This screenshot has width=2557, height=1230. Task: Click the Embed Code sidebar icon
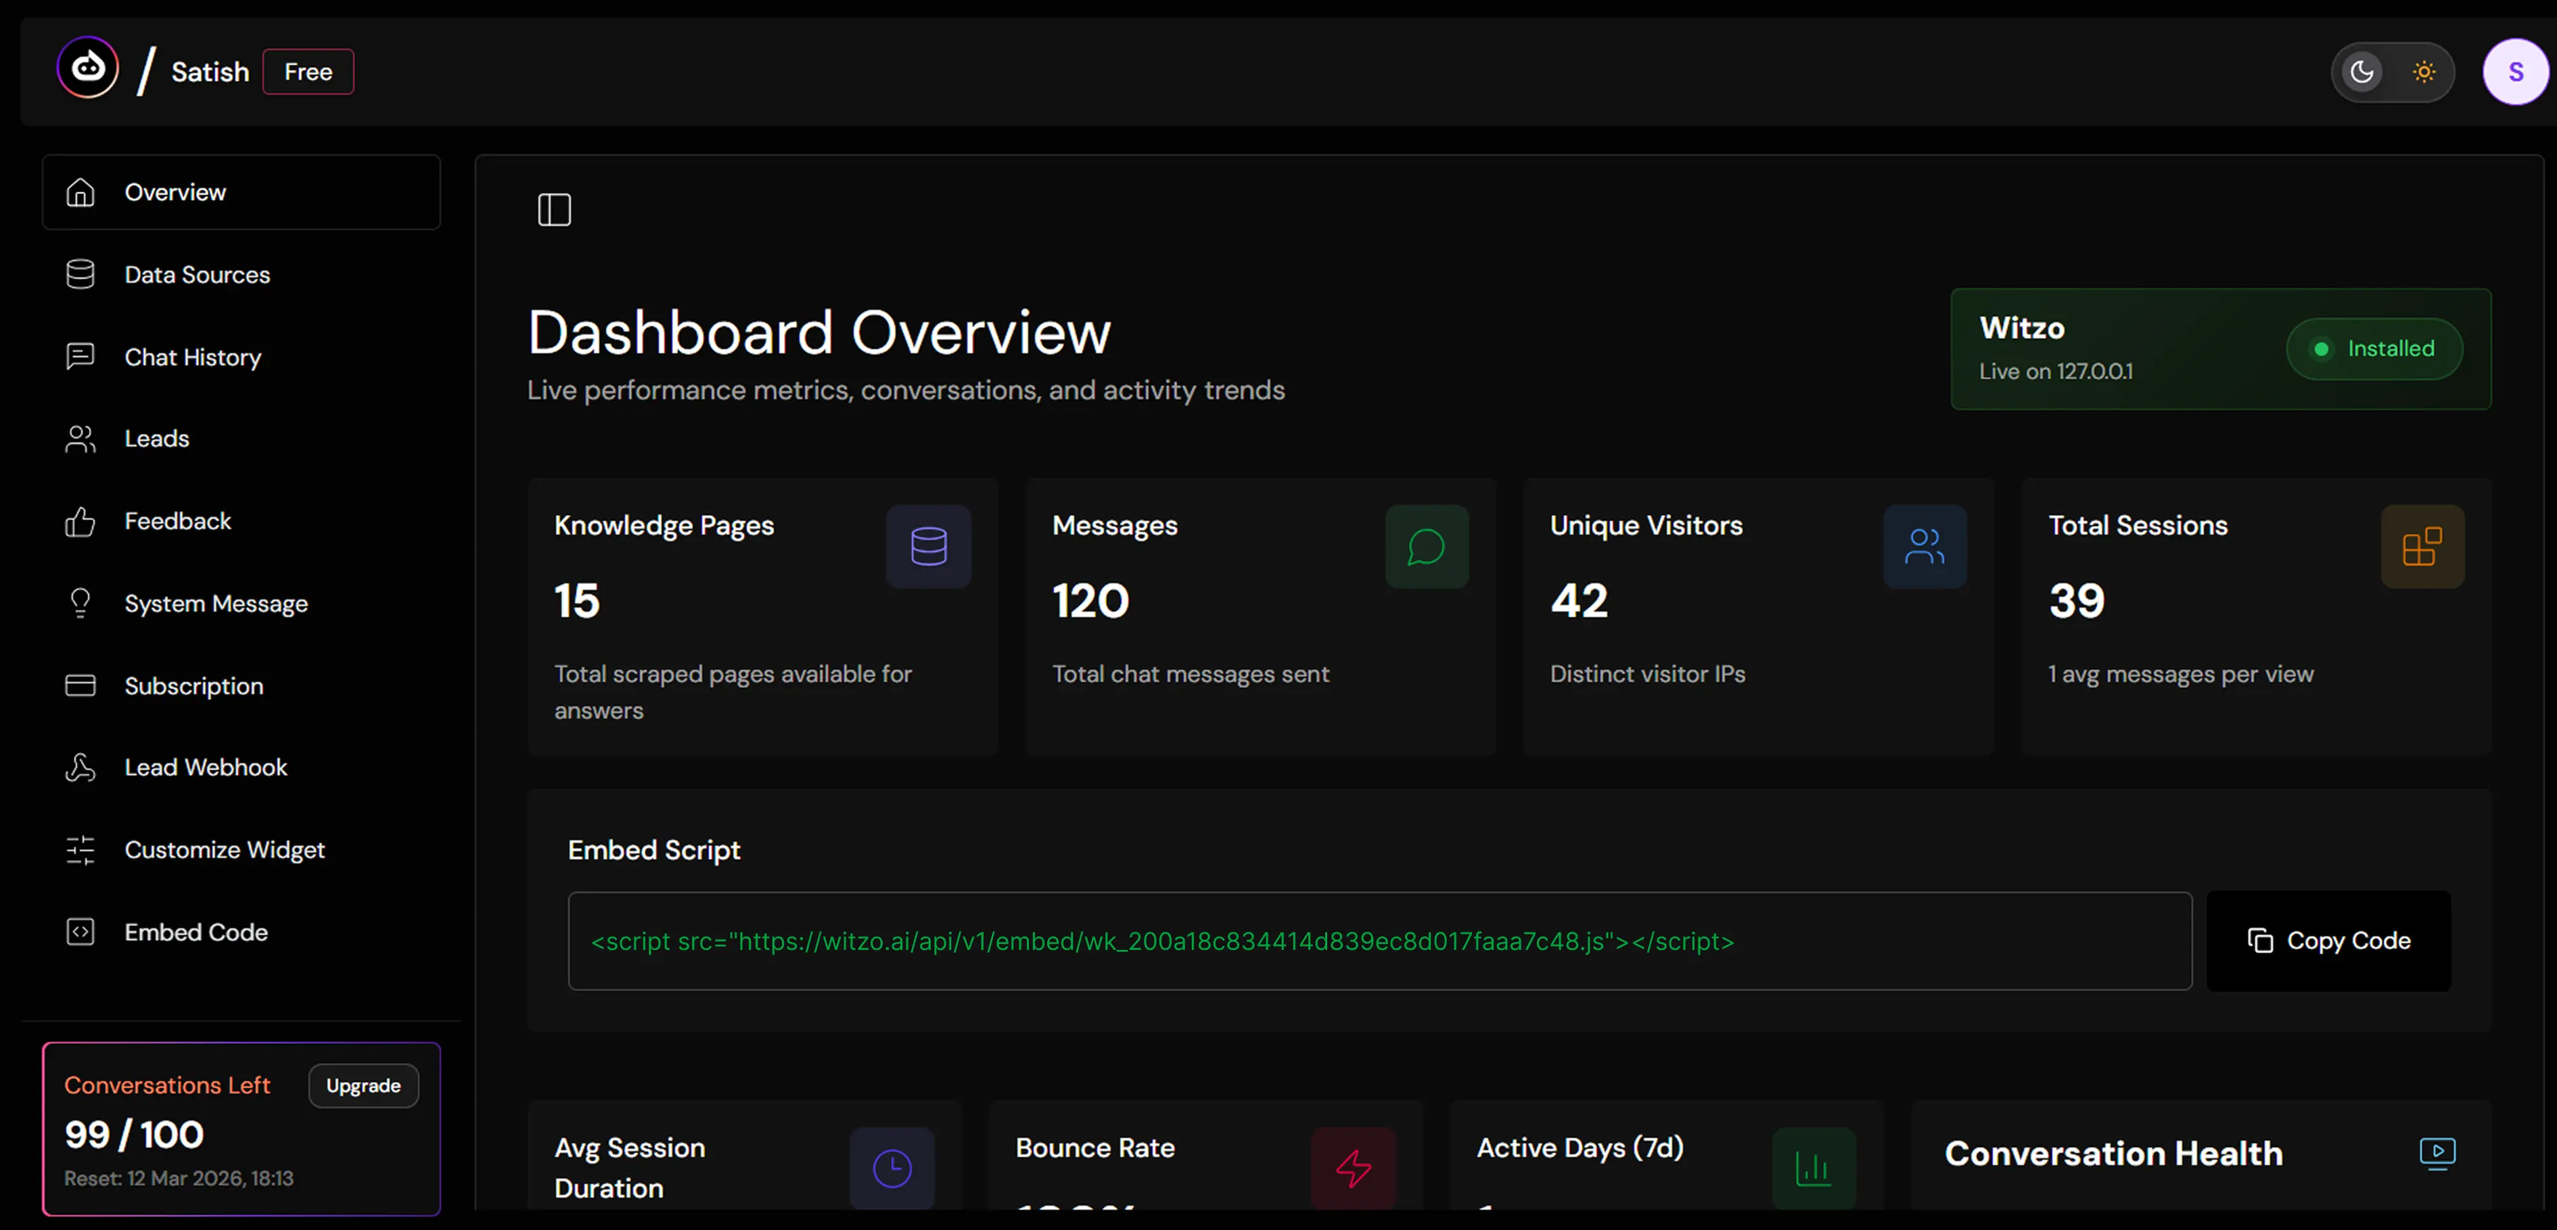tap(80, 931)
